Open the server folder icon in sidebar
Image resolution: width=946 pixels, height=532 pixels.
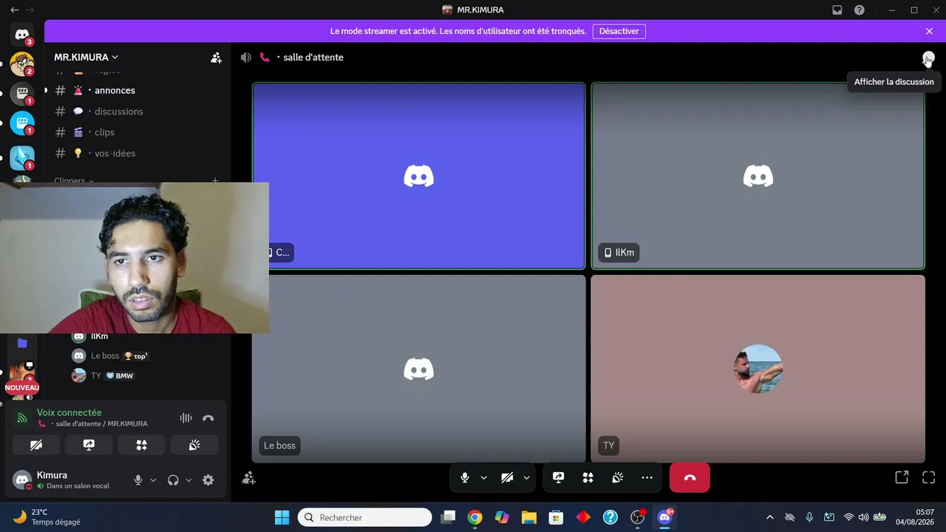coord(22,343)
